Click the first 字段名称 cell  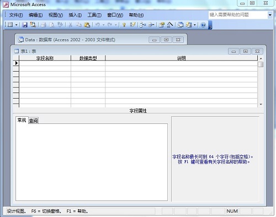point(45,63)
